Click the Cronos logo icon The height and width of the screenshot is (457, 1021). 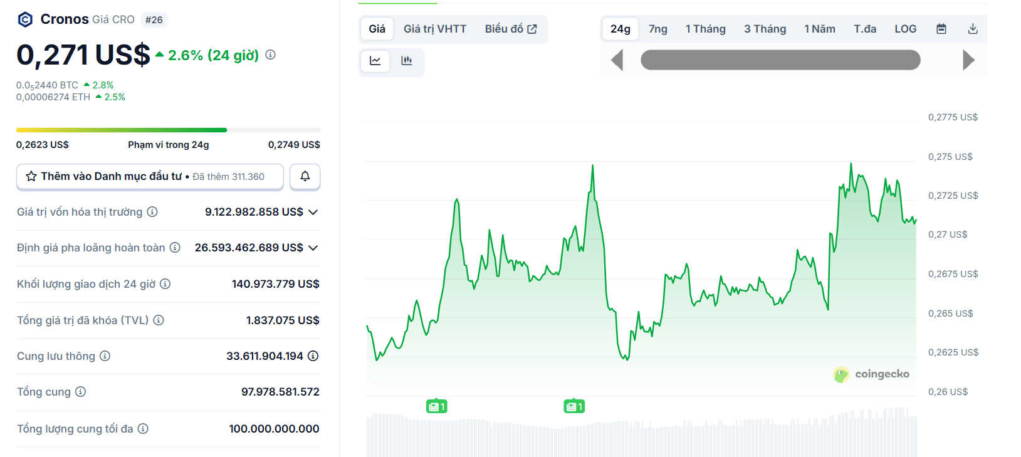[x=25, y=19]
